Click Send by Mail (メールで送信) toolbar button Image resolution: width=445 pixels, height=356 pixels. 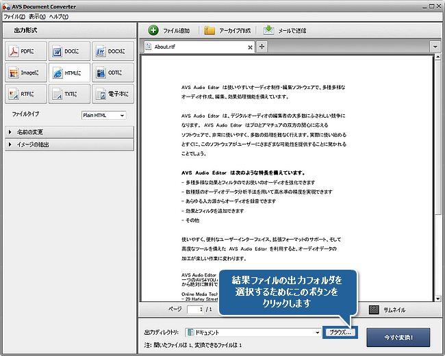coord(285,30)
